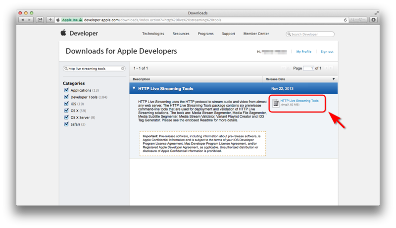Click the dmg file icon for download

[276, 103]
